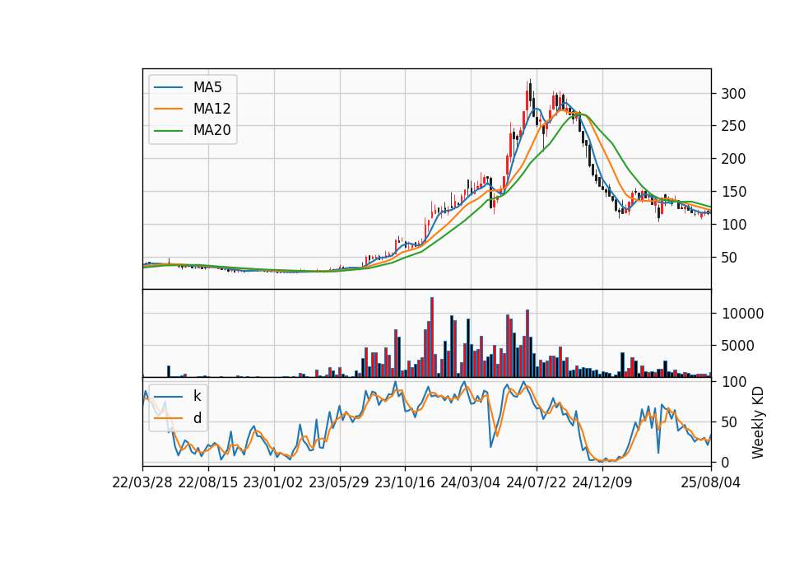Viewport: 790px width, 568px height.
Task: Click the 25/08/04 date label
Action: click(x=710, y=482)
